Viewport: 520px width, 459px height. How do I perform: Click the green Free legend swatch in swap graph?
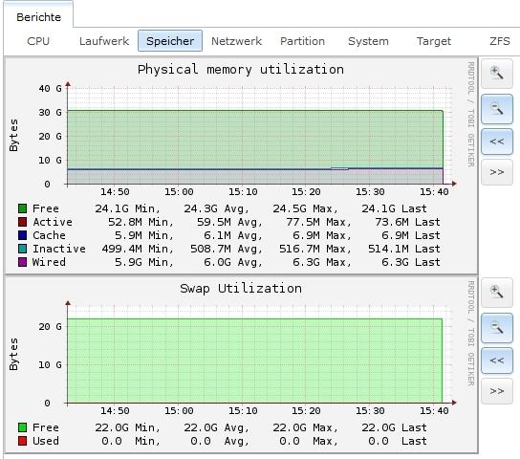pyautogui.click(x=22, y=427)
